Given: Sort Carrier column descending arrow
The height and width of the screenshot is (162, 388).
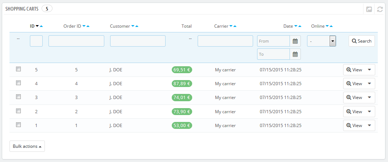Looking at the screenshot, I should pyautogui.click(x=231, y=26).
